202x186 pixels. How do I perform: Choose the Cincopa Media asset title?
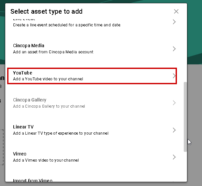pyautogui.click(x=29, y=46)
